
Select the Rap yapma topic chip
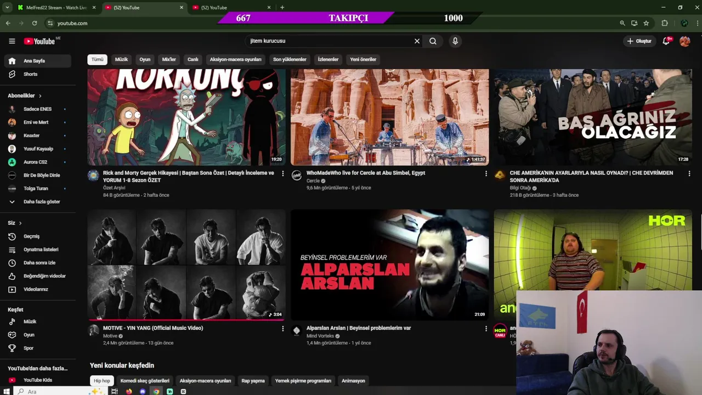pyautogui.click(x=253, y=381)
